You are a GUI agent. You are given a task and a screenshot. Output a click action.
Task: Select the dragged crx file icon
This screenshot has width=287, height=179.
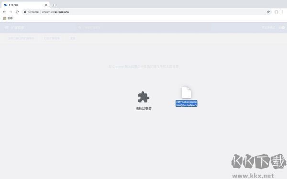pyautogui.click(x=187, y=92)
